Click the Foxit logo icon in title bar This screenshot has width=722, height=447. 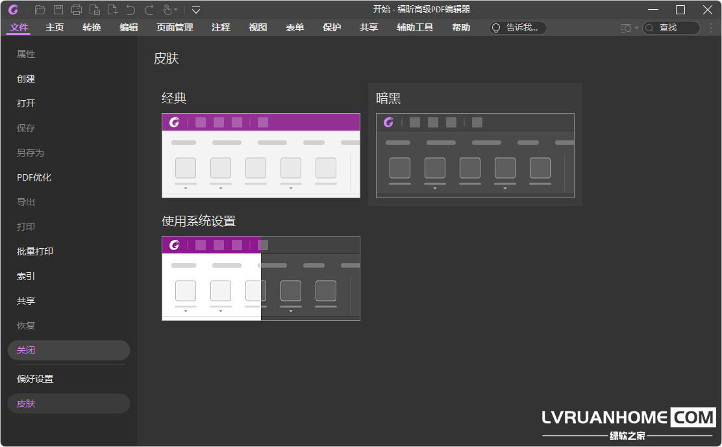pos(13,10)
